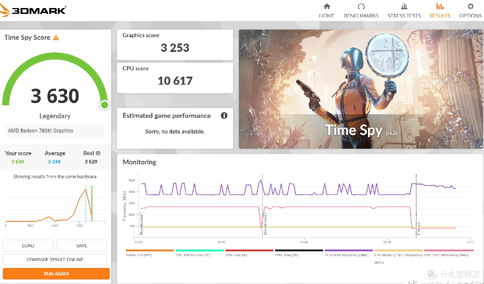Click Compare Result Online button

pos(55,259)
